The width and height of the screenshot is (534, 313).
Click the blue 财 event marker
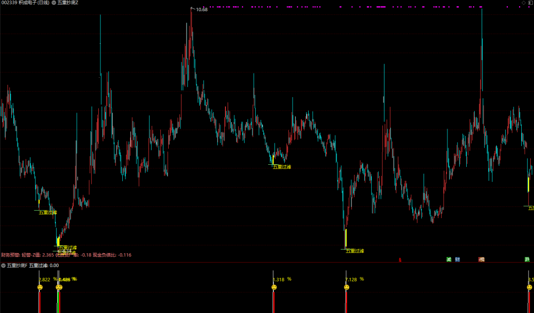point(458,260)
